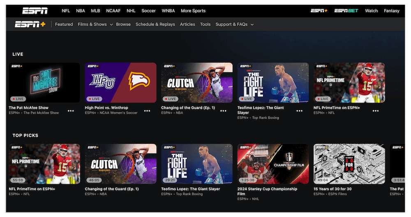Play the 46:05 Clutch top pick

tap(120, 164)
